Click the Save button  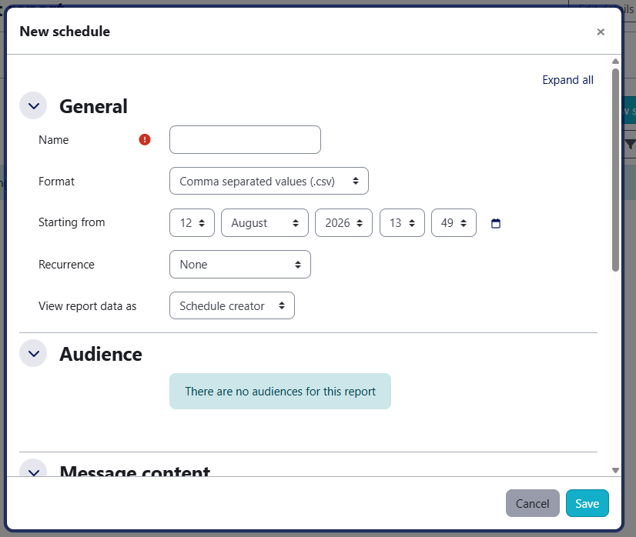587,503
